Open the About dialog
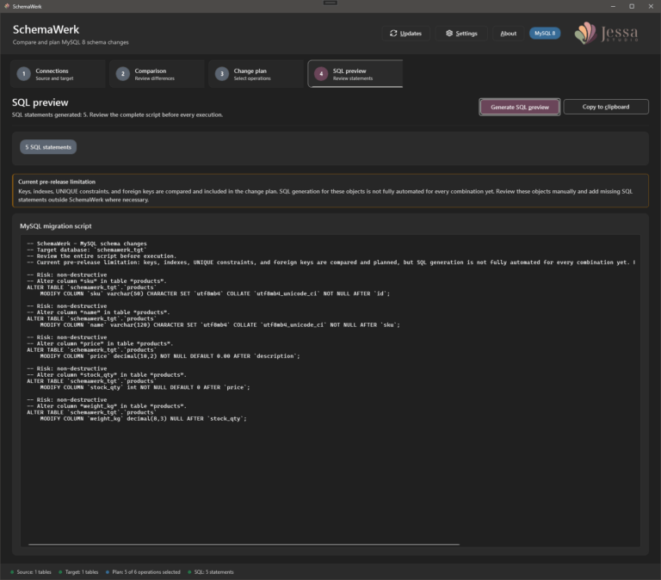This screenshot has width=661, height=580. (508, 34)
